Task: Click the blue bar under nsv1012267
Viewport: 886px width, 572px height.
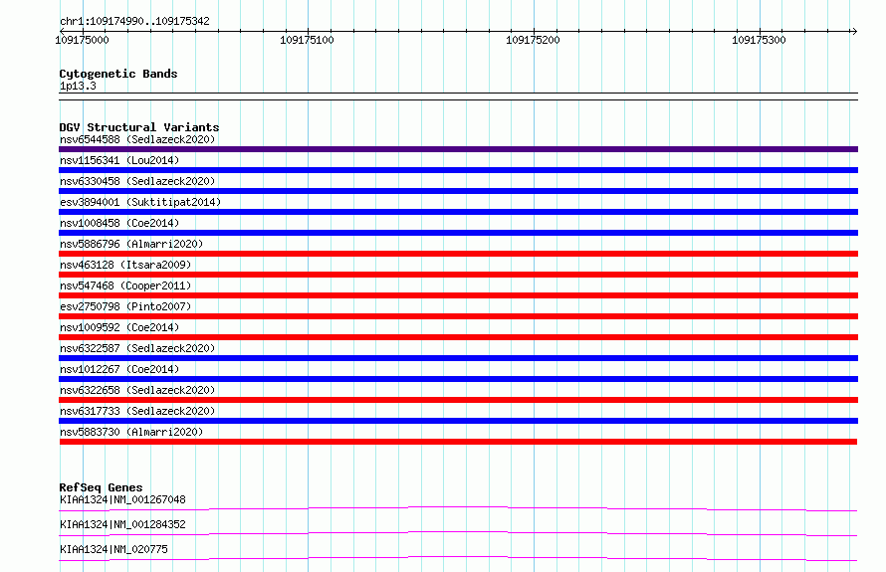Action: point(458,379)
